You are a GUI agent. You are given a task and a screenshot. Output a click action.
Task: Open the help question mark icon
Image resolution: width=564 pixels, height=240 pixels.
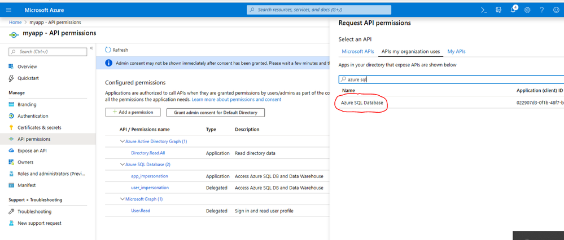point(541,10)
